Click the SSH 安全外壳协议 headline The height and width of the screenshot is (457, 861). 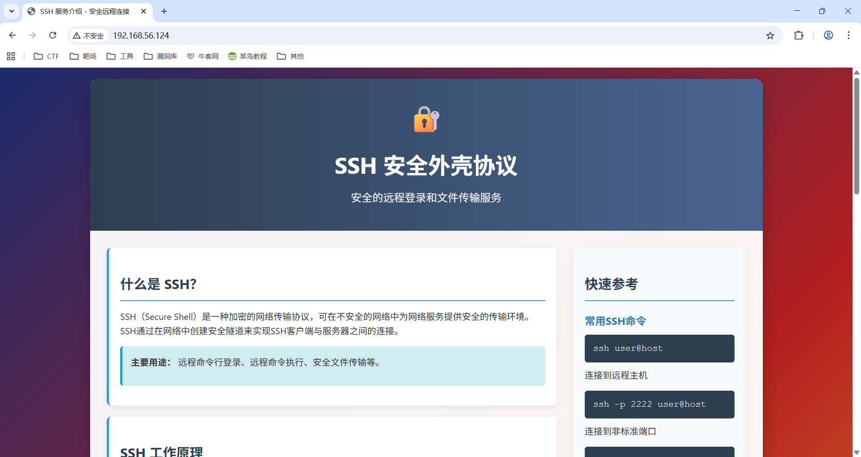426,166
